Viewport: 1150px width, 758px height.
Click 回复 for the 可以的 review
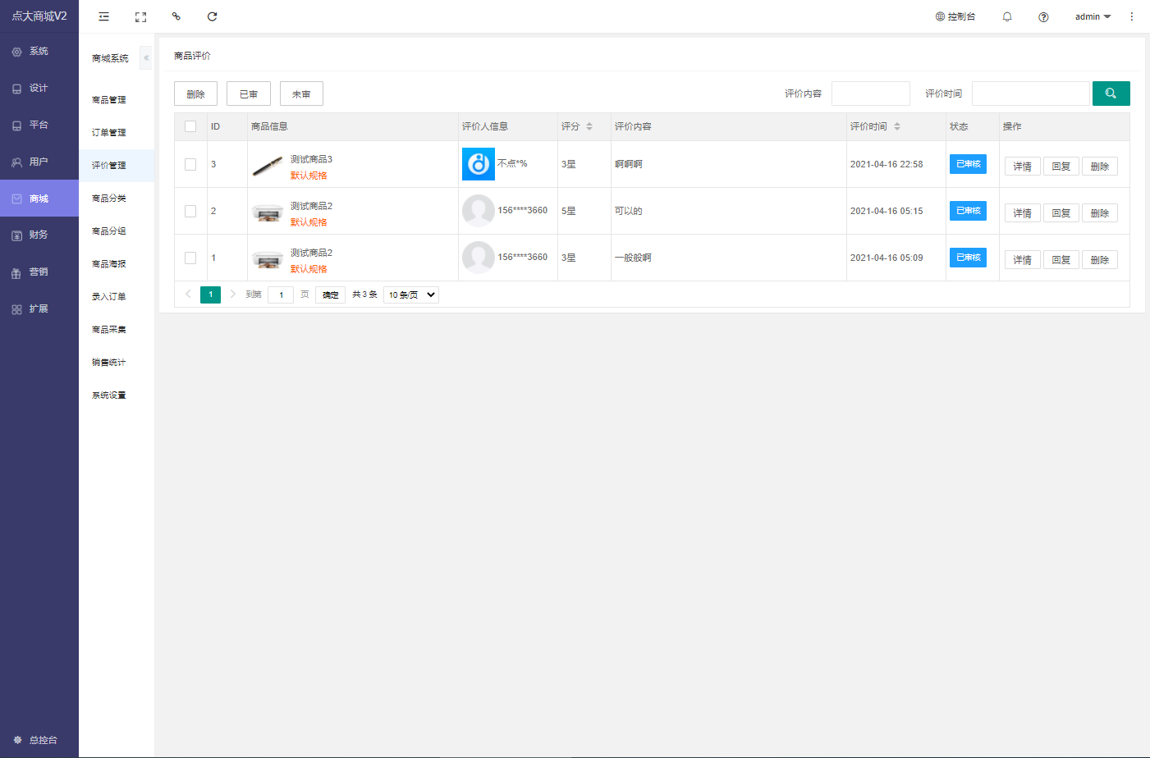point(1061,212)
